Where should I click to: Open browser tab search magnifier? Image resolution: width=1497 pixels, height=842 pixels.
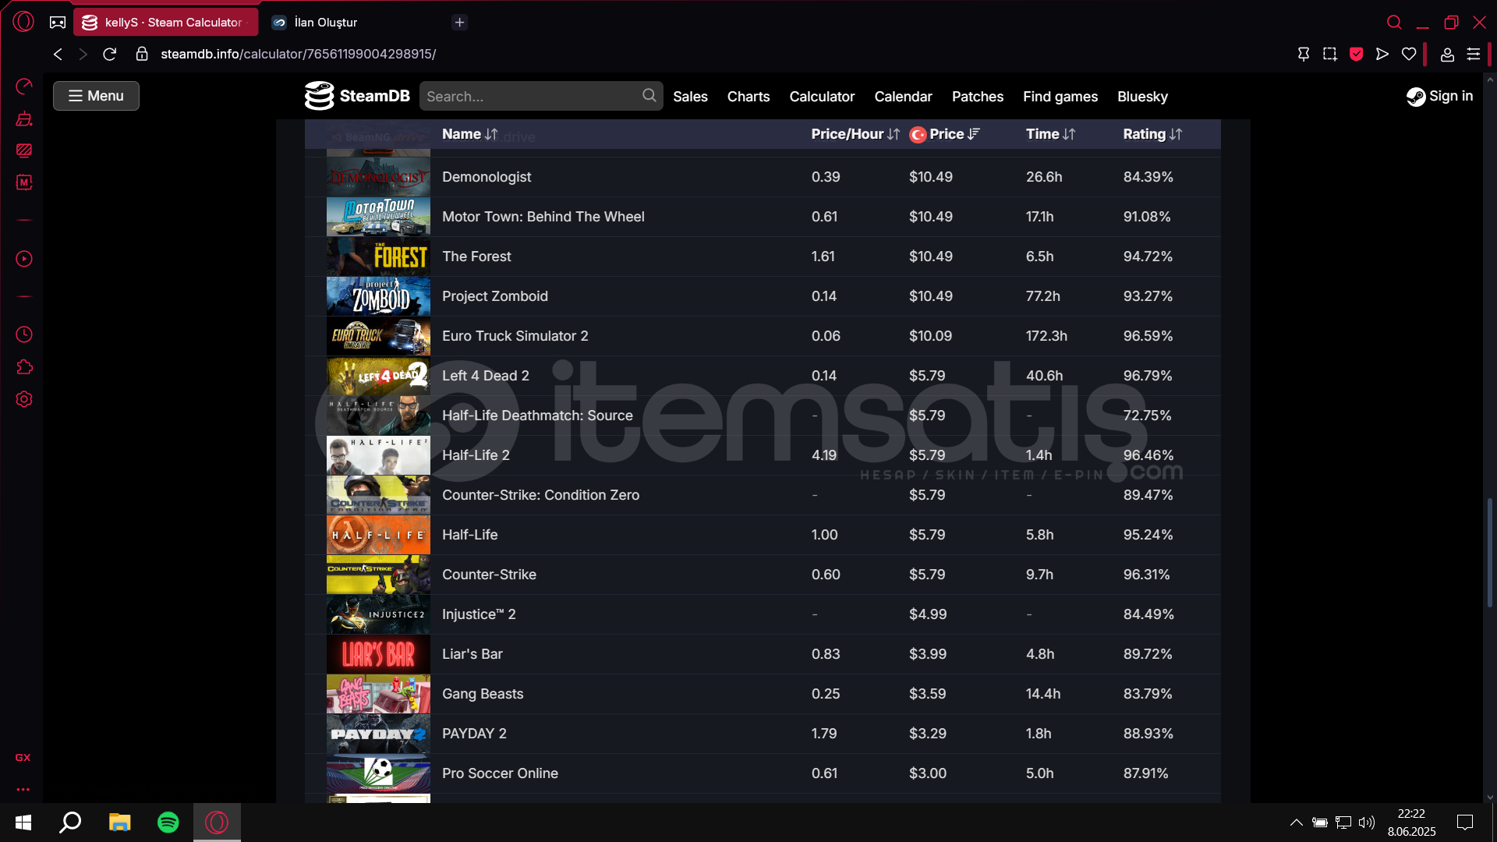coord(1394,22)
